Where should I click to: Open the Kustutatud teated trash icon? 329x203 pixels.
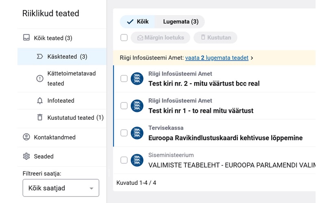(40, 117)
